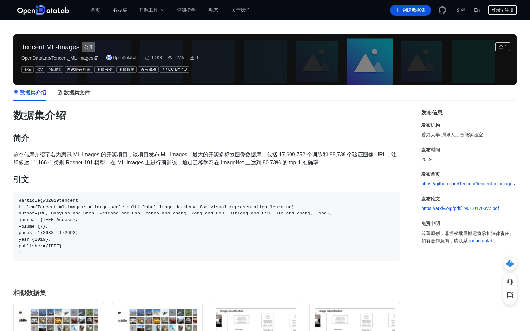Go to 首页 in navigation
Screen dimensions: 530x331
[95, 10]
